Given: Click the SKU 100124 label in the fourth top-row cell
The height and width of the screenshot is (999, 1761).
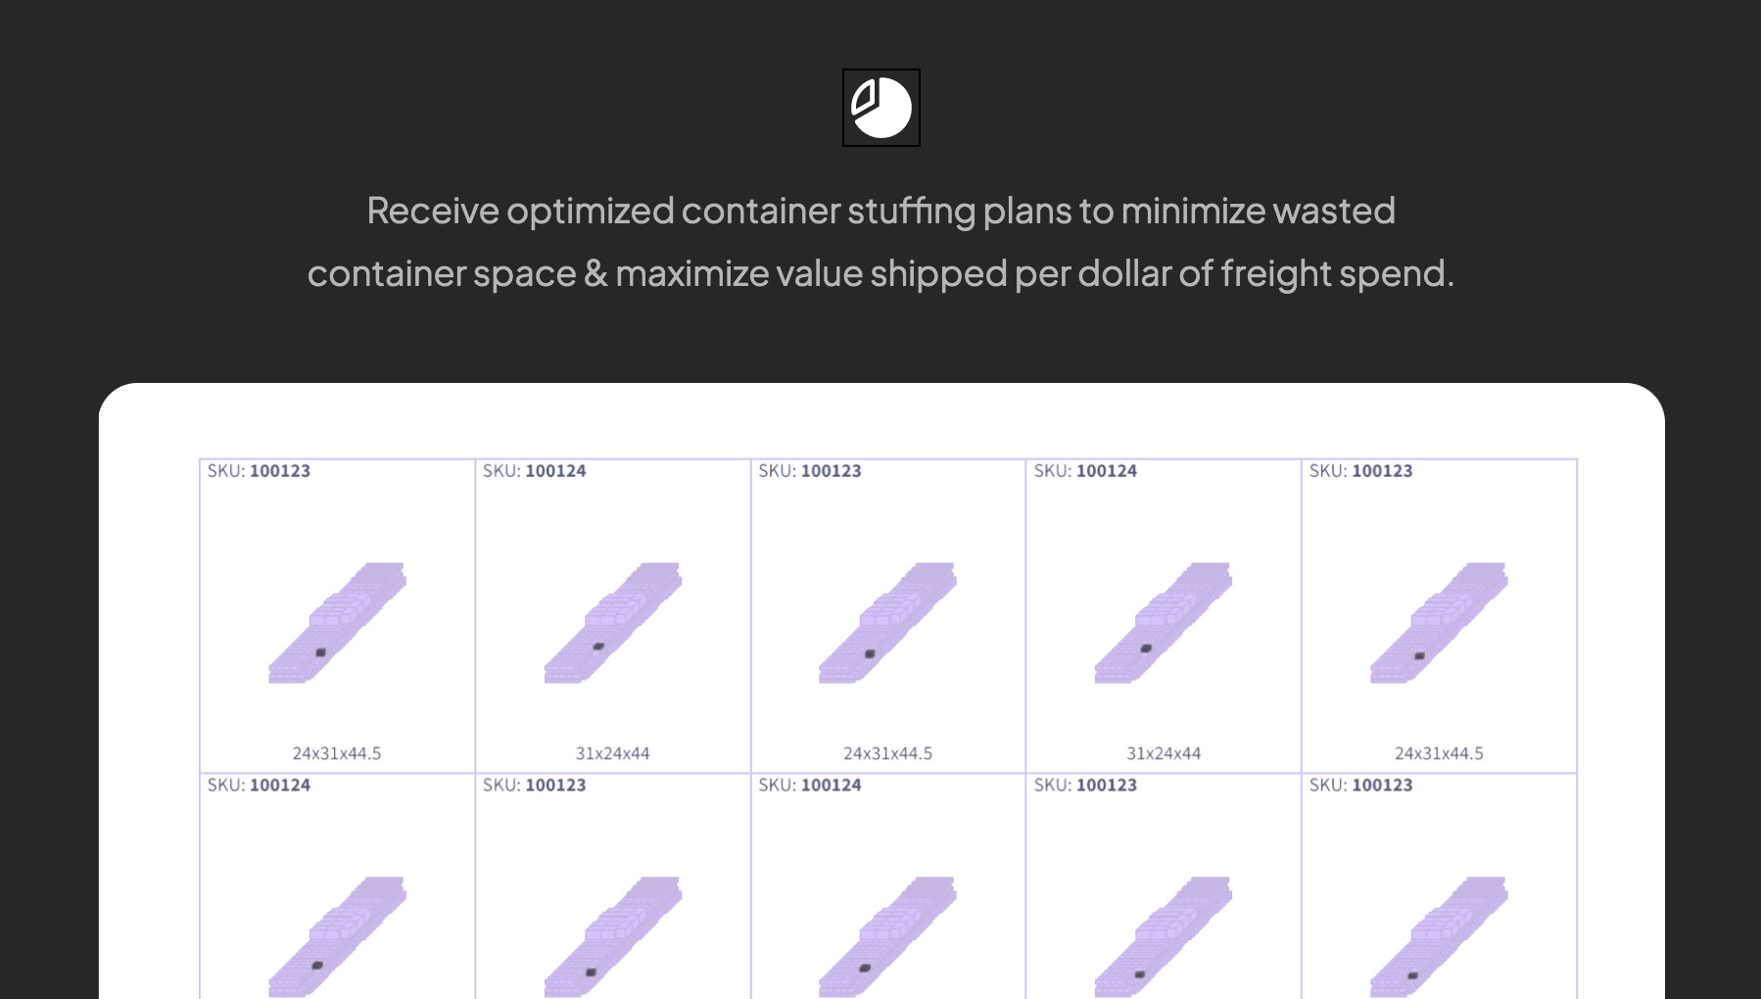Looking at the screenshot, I should click(1085, 471).
